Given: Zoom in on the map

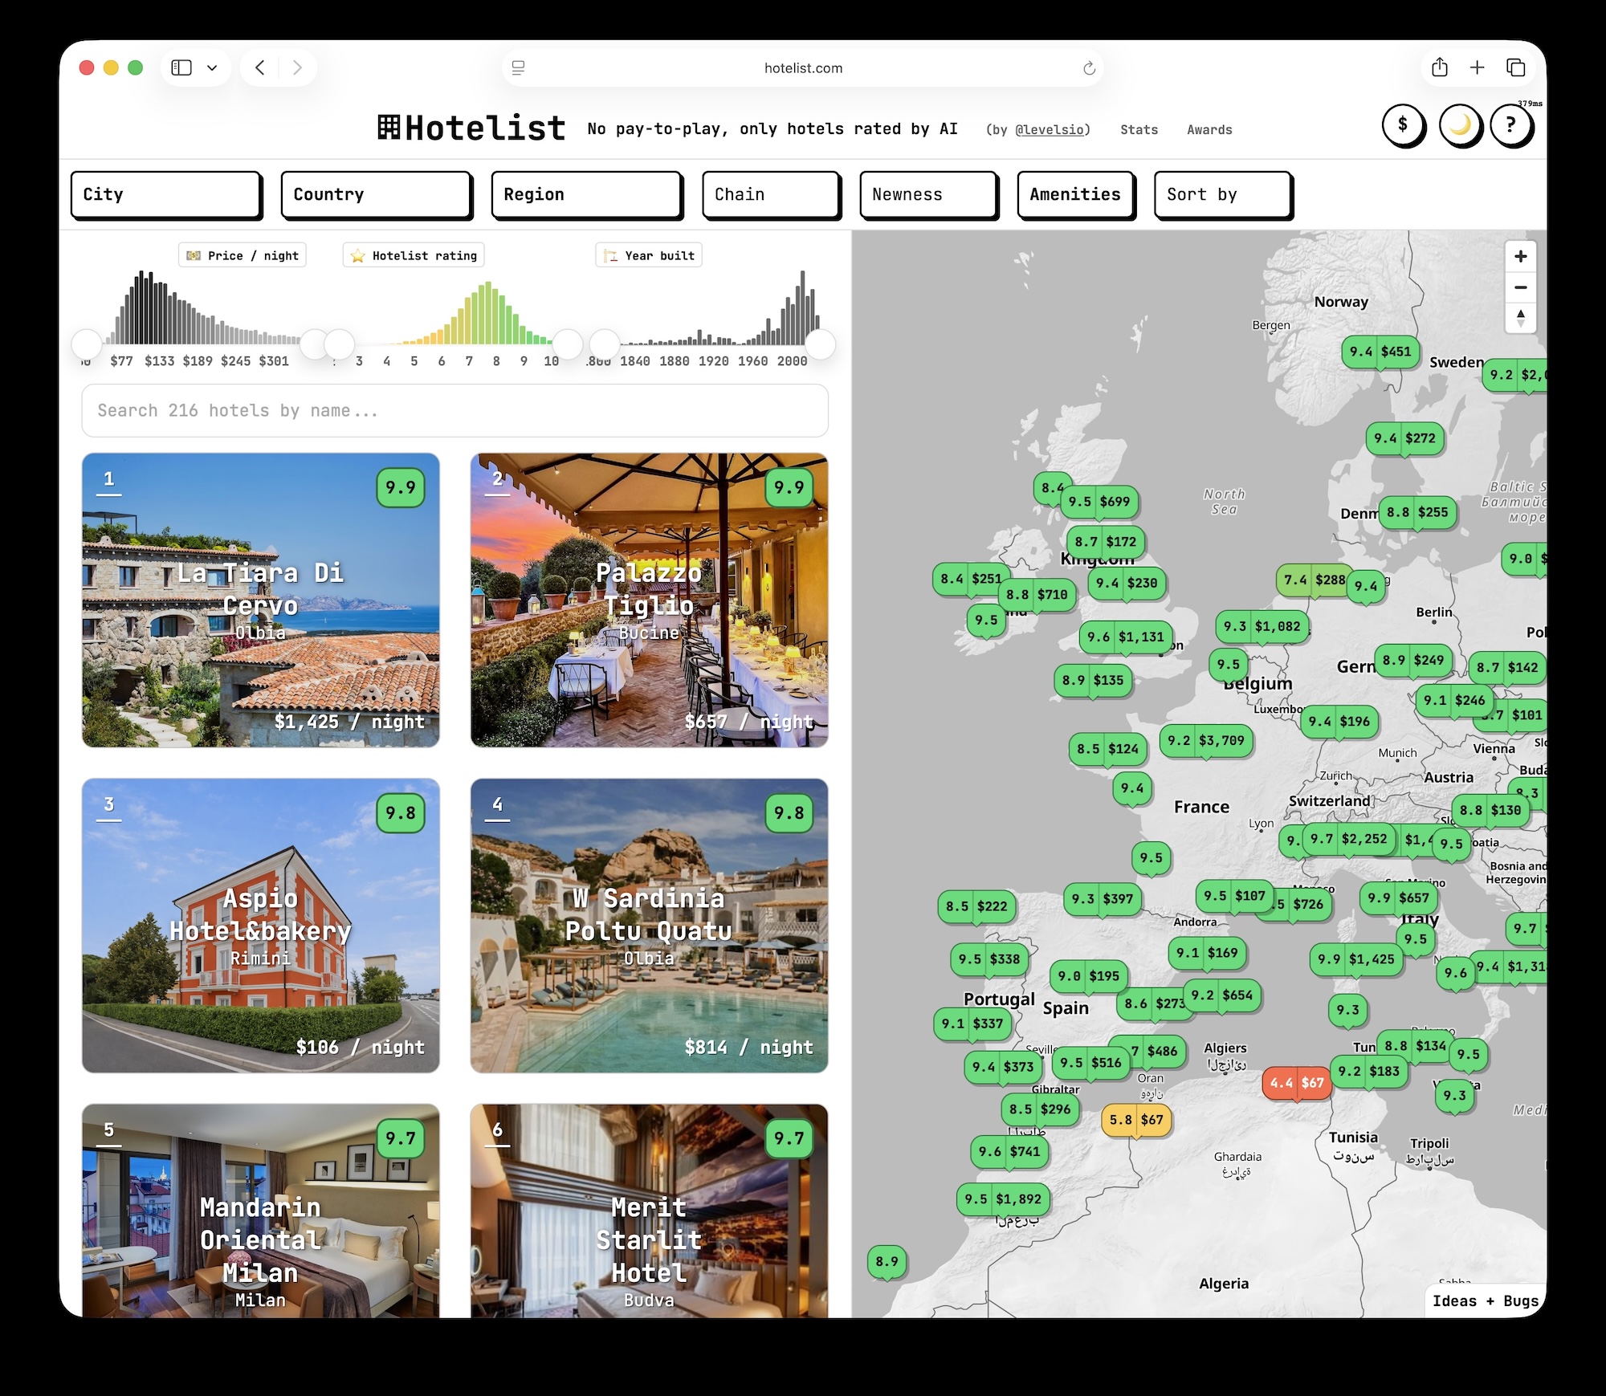Looking at the screenshot, I should pyautogui.click(x=1520, y=257).
